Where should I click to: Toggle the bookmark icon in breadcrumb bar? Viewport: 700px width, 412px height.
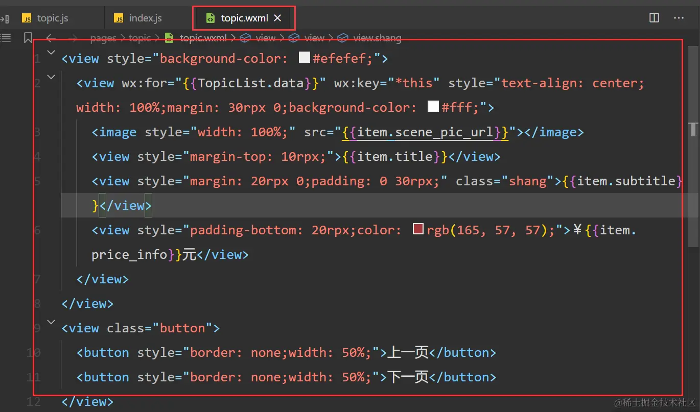[x=28, y=38]
